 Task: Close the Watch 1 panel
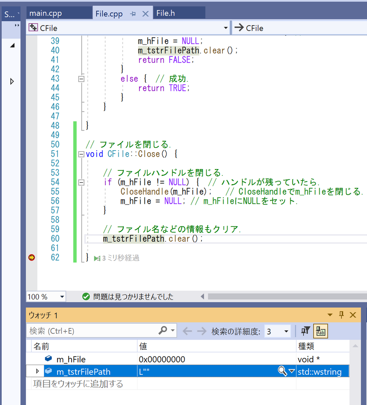click(353, 315)
